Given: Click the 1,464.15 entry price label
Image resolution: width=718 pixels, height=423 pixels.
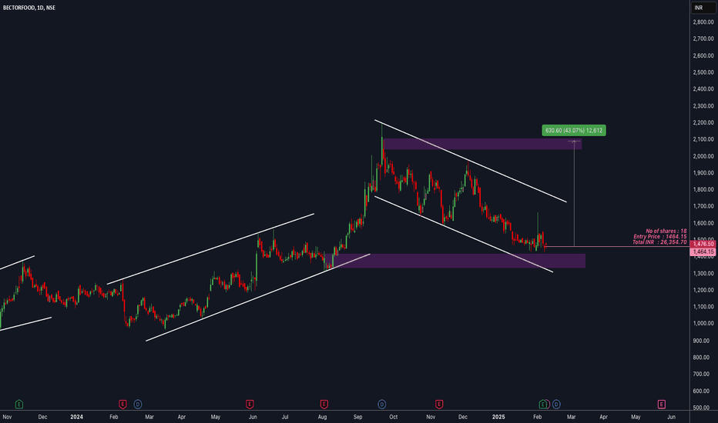Looking at the screenshot, I should [x=703, y=252].
